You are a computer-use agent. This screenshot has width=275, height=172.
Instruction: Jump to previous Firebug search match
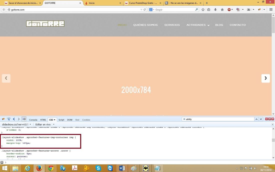[256, 119]
